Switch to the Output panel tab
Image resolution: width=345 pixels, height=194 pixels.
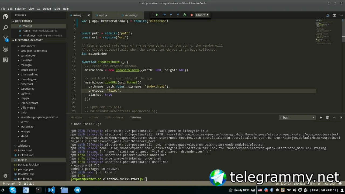(x=94, y=117)
